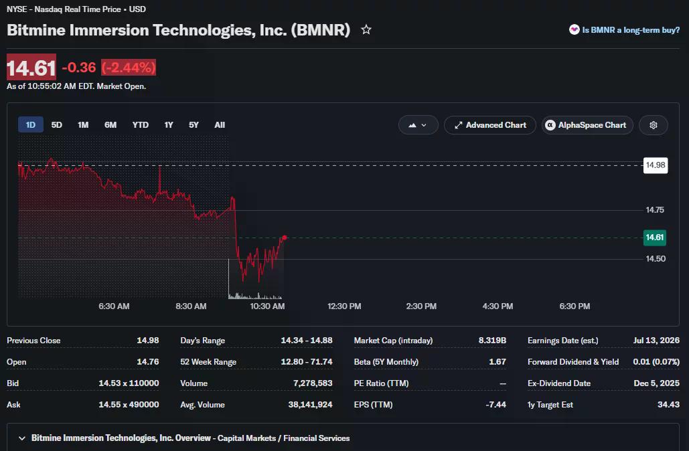Click the Day's Range value 14.34 - 14.88
This screenshot has width=689, height=451.
click(x=307, y=341)
